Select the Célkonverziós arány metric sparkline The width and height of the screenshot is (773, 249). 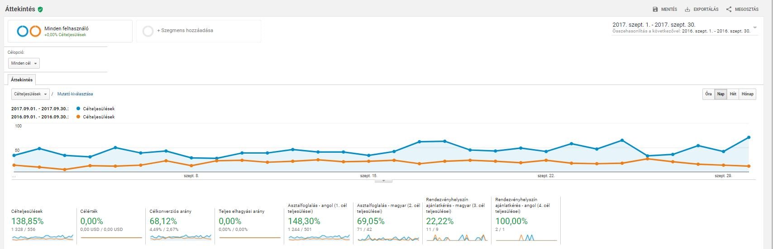click(x=181, y=237)
